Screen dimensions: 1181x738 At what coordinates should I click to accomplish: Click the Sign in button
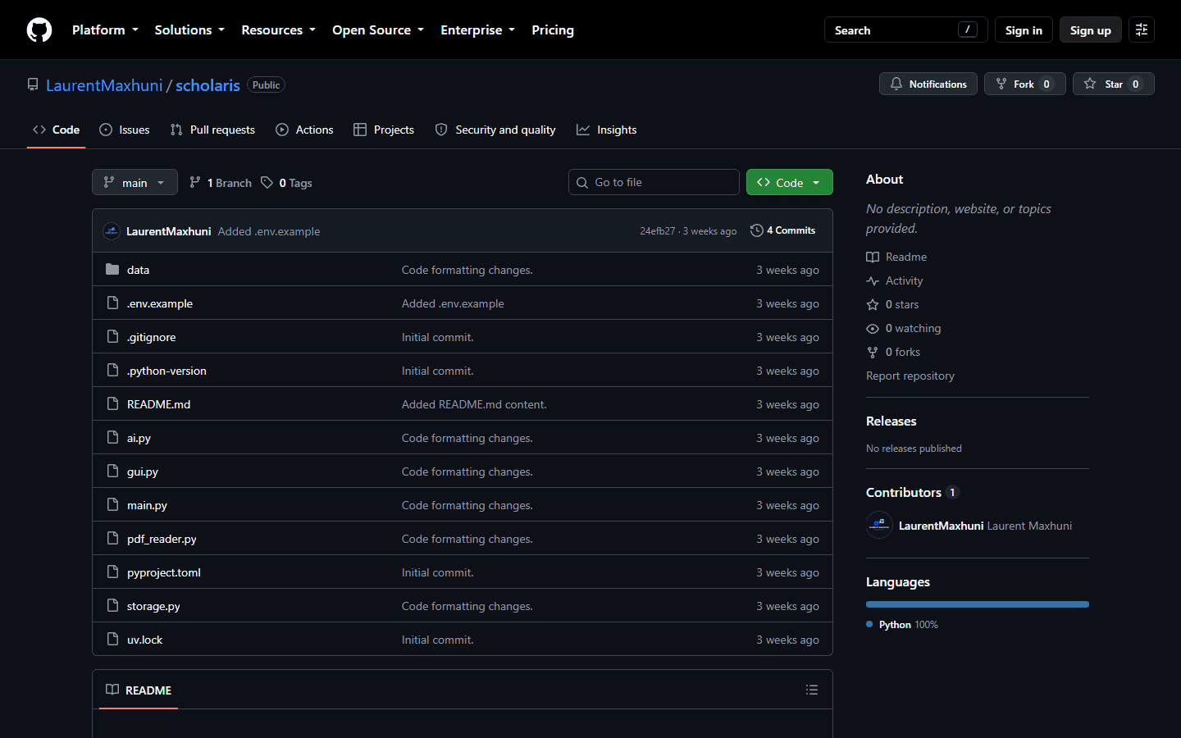tap(1024, 30)
